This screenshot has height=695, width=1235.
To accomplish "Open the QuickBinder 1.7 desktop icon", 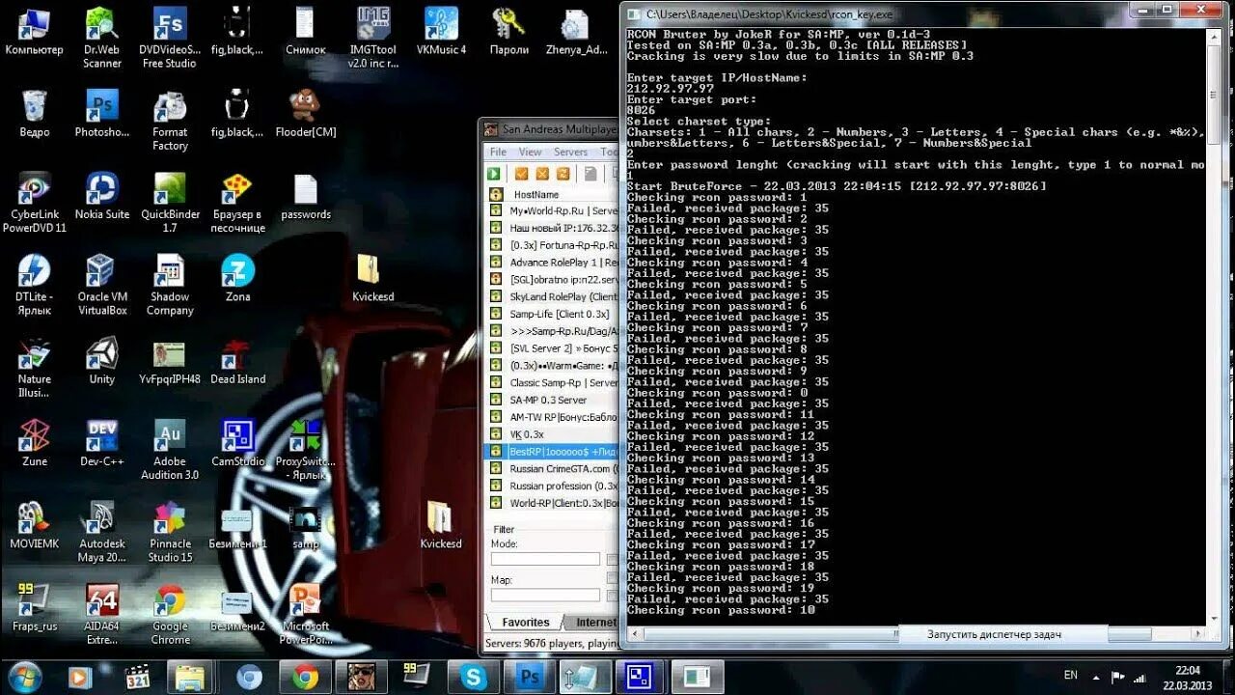I will tap(170, 203).
